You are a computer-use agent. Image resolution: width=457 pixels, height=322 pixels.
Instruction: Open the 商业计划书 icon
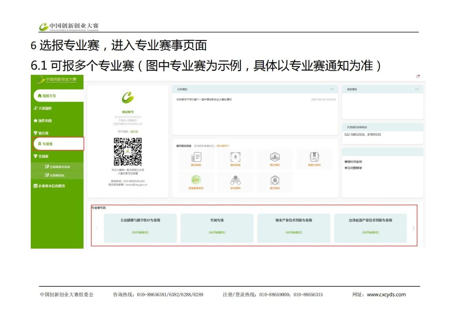314,159
